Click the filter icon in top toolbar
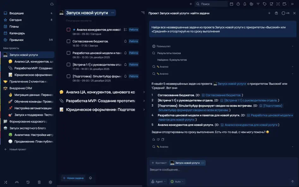 pos(258,4)
